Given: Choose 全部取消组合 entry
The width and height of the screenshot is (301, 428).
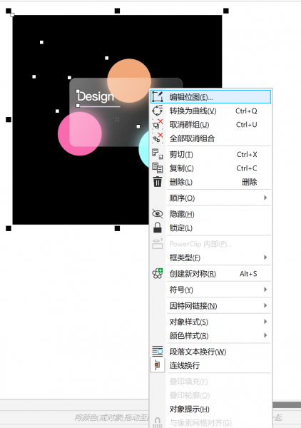Looking at the screenshot, I should click(210, 138).
